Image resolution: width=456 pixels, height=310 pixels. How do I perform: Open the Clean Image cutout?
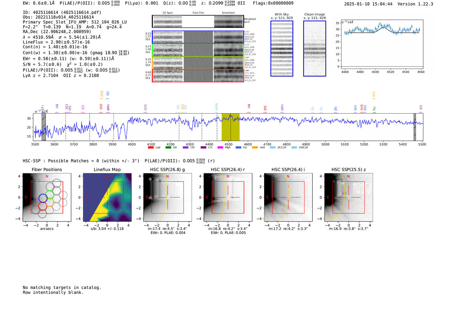(x=315, y=48)
